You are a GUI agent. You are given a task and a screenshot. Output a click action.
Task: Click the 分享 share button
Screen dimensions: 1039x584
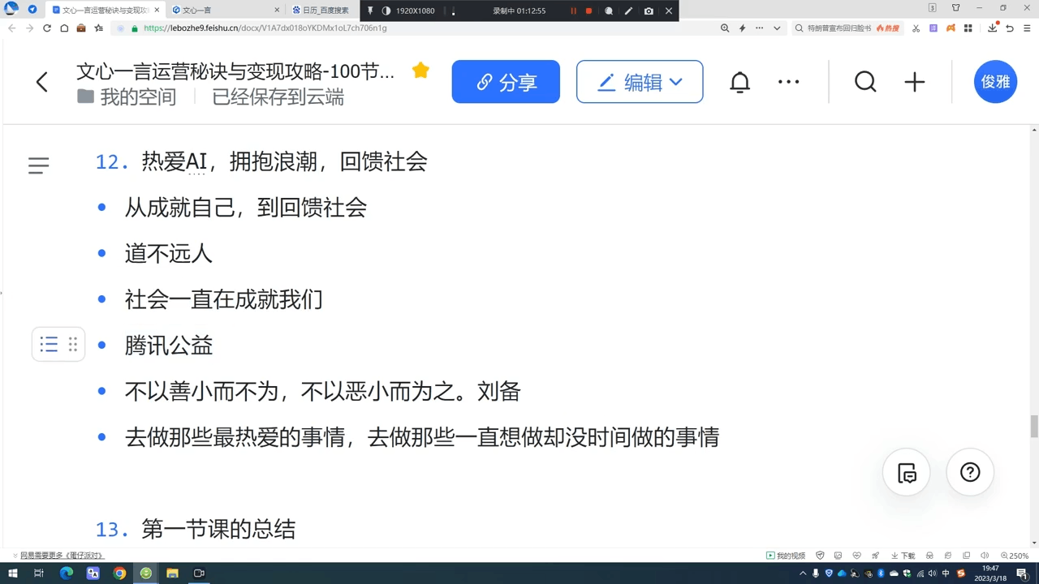(x=506, y=82)
